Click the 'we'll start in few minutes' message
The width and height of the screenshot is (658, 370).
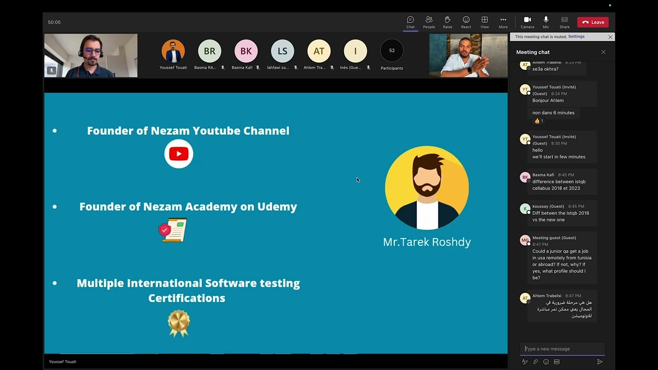click(x=559, y=157)
